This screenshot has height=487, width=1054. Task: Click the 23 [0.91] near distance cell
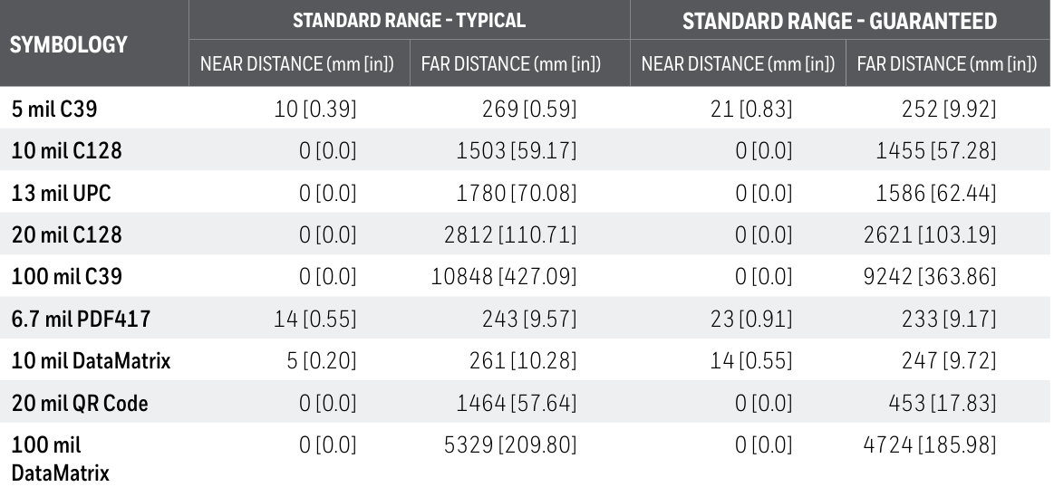(x=750, y=319)
